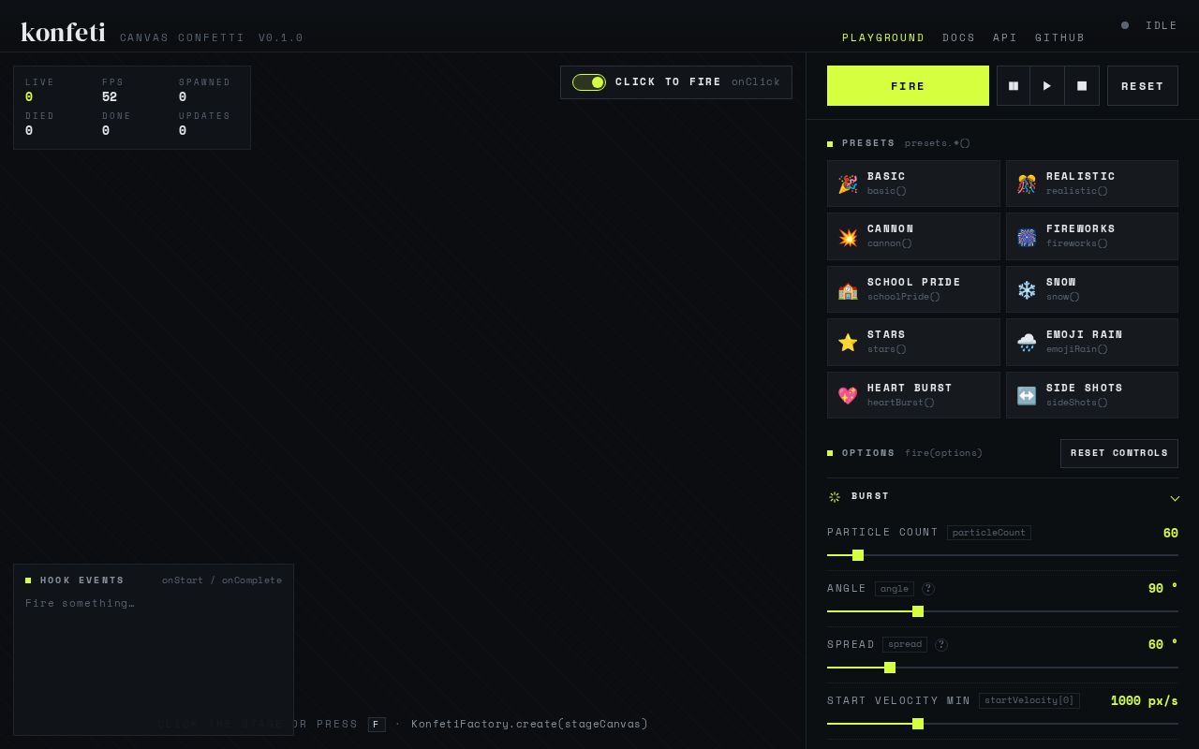
Task: Click the Spread help question mark
Action: tap(941, 645)
